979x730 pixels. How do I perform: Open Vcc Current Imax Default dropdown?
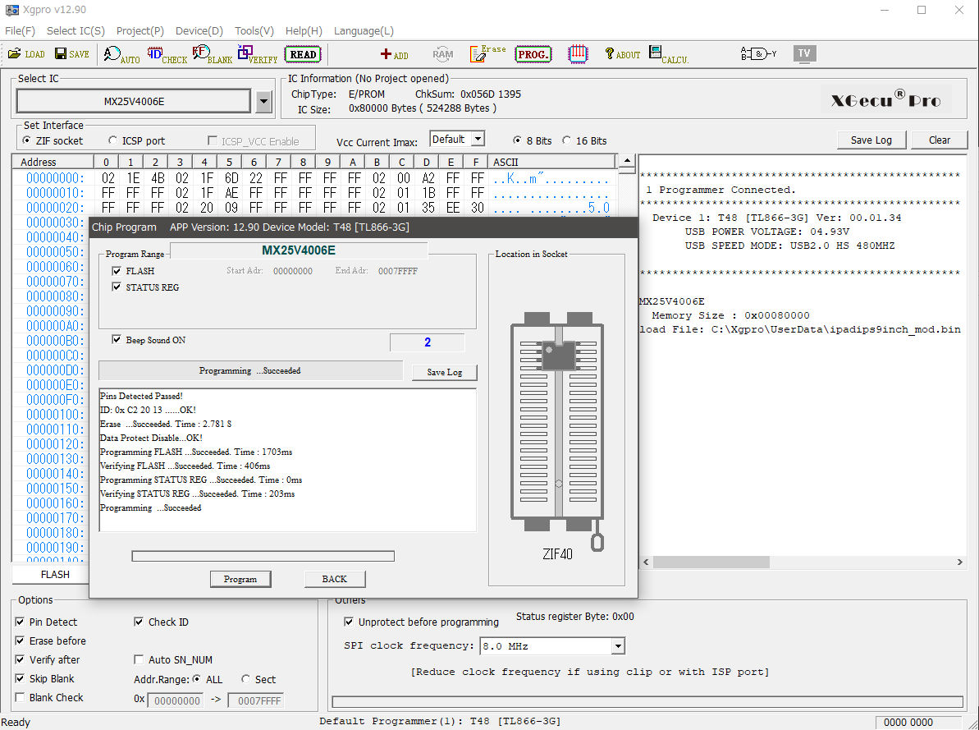click(x=478, y=140)
